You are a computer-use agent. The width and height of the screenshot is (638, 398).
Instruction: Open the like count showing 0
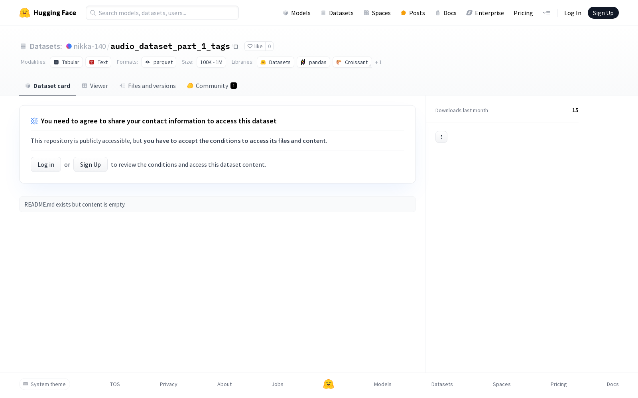(x=270, y=46)
